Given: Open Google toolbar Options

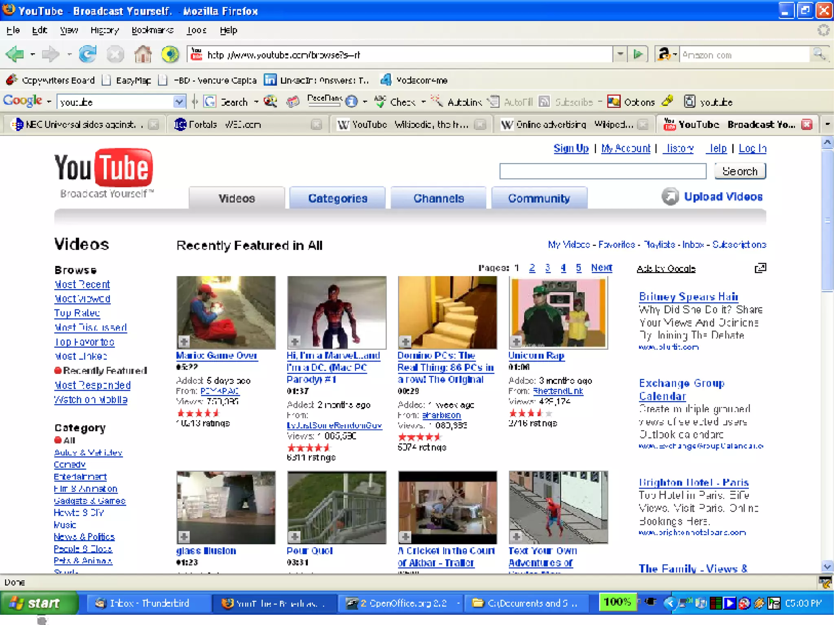Looking at the screenshot, I should [631, 102].
